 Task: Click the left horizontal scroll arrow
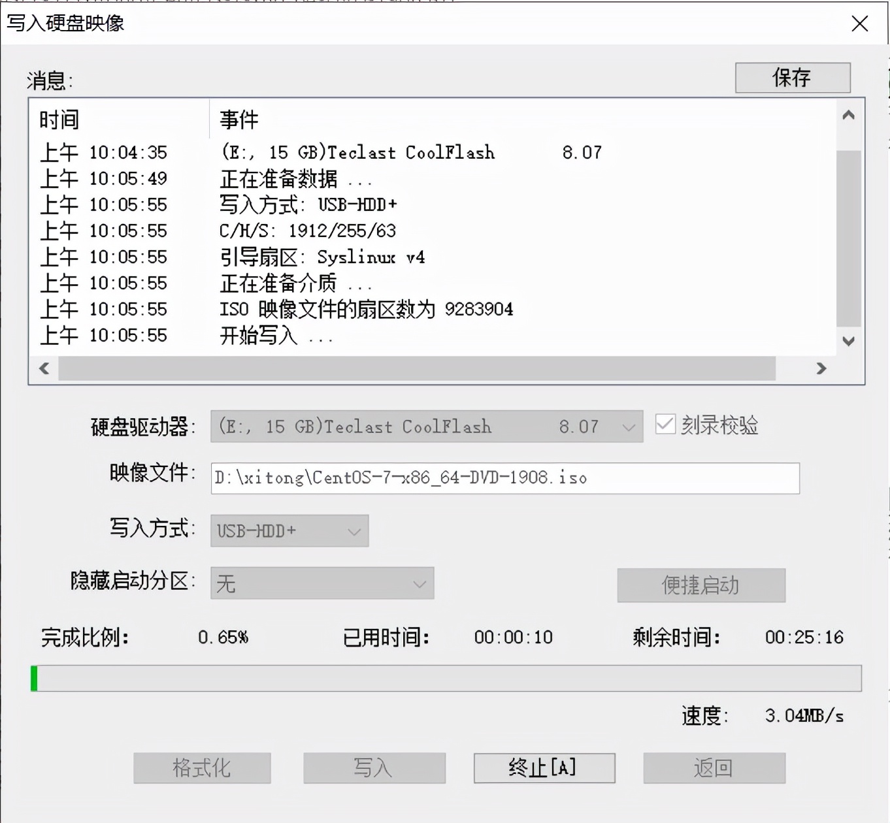(x=43, y=368)
